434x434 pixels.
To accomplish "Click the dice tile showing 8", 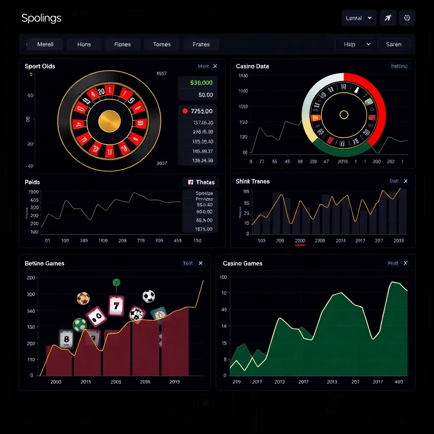I will point(66,339).
